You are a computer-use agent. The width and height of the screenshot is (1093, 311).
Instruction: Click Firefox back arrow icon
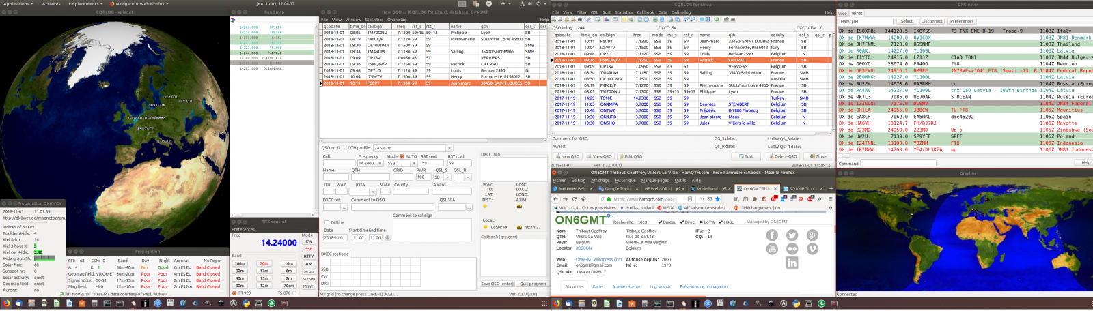(556, 199)
